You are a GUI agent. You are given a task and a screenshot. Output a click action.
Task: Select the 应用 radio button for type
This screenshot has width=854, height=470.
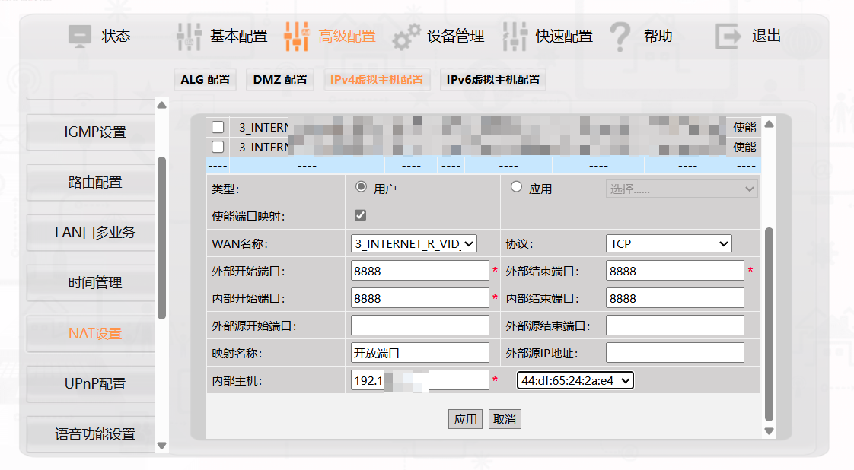518,188
